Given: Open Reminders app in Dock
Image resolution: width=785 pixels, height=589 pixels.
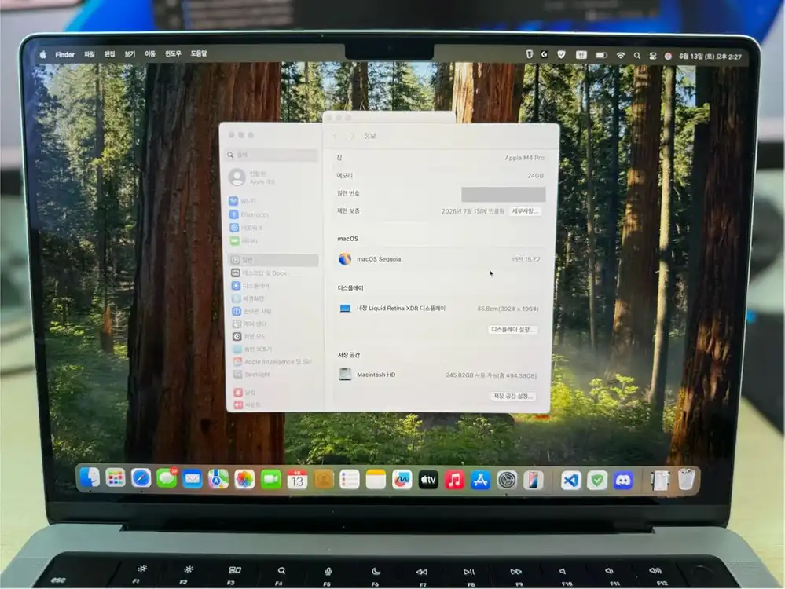Looking at the screenshot, I should (x=350, y=480).
